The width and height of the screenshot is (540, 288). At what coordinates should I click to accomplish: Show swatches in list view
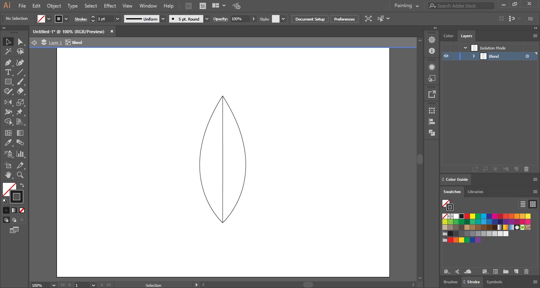523,204
